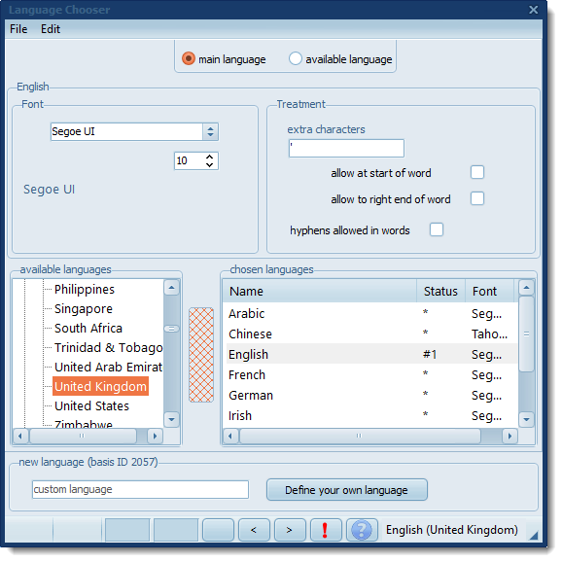Increase font size with up arrow
The width and height of the screenshot is (562, 562).
tap(210, 157)
